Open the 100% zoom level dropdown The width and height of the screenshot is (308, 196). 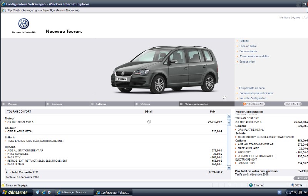click(x=306, y=185)
